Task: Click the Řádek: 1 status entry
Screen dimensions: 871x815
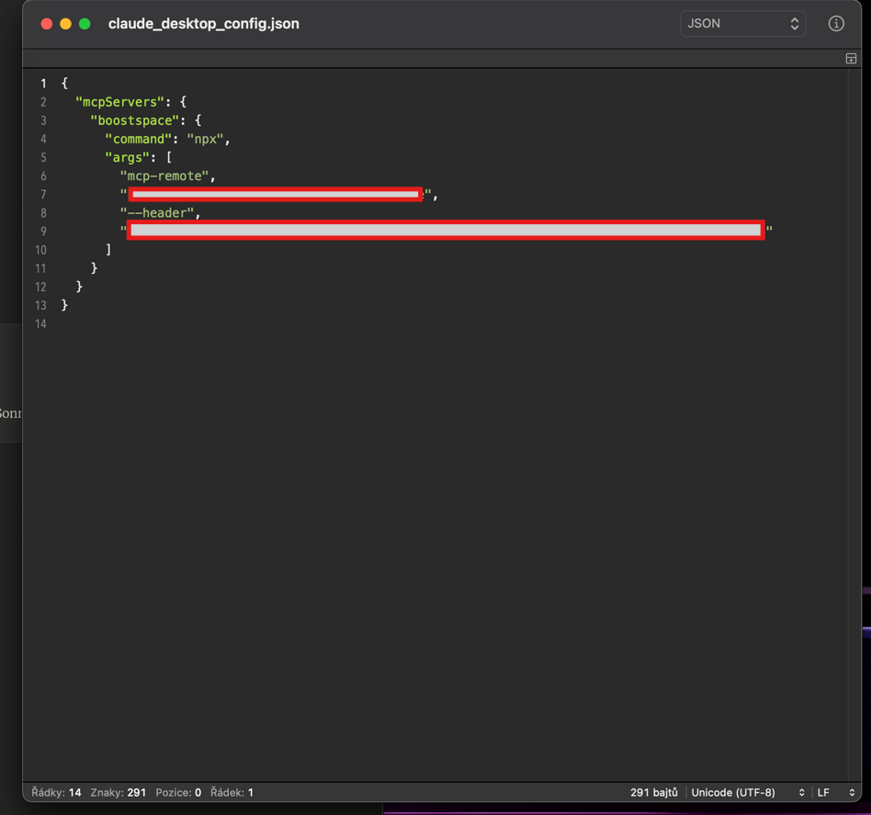Action: pyautogui.click(x=232, y=792)
